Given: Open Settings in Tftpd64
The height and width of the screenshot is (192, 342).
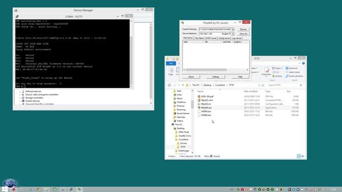Looking at the screenshot, I should (x=215, y=77).
